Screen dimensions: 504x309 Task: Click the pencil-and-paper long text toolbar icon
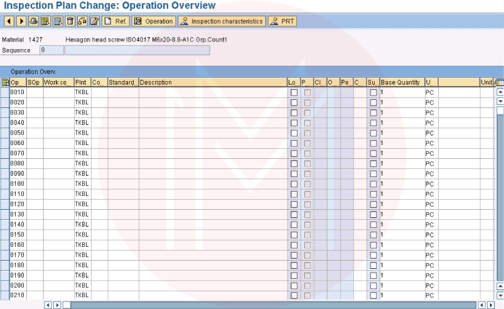(95, 21)
